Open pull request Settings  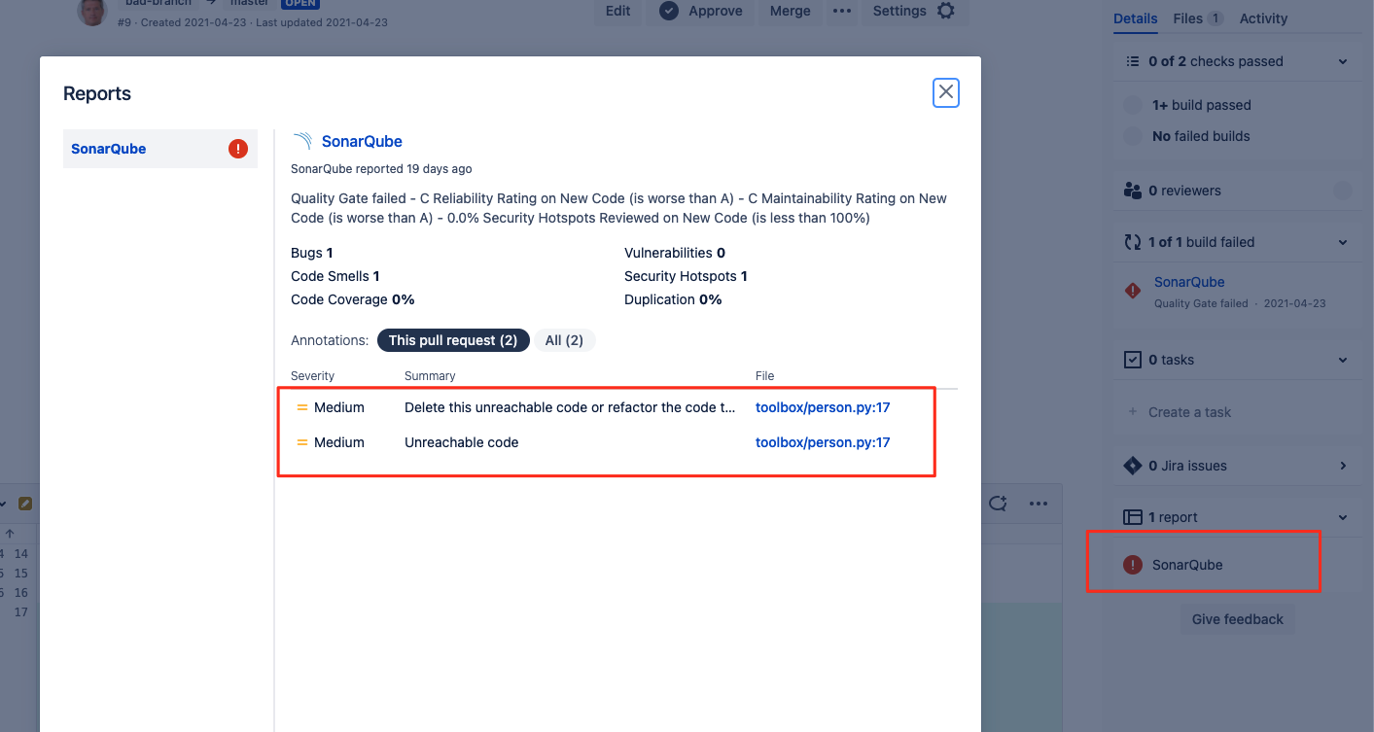click(914, 11)
